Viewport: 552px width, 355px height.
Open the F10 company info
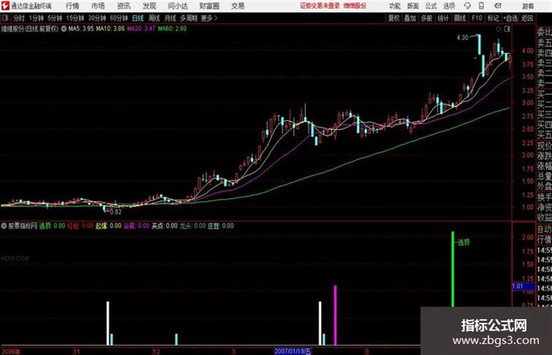pyautogui.click(x=477, y=18)
